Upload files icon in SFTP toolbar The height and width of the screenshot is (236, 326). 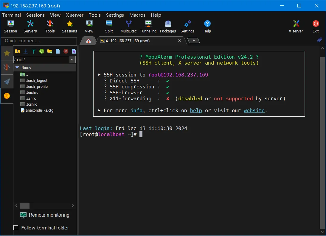click(x=34, y=51)
